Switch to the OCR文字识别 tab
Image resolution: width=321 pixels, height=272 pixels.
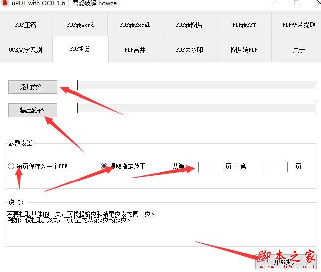point(26,50)
